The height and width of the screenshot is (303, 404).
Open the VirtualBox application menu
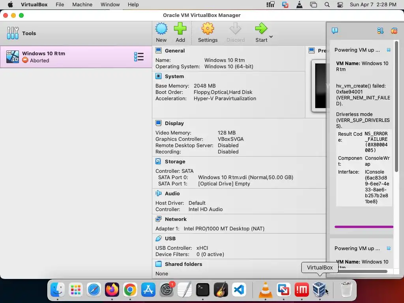pyautogui.click(x=34, y=4)
